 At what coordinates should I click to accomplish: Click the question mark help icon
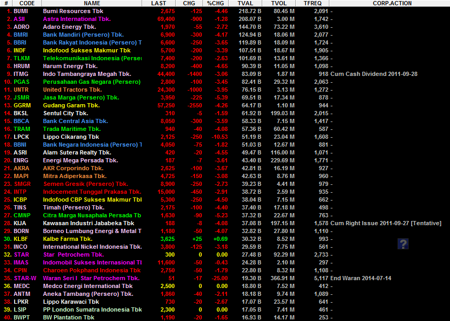(x=403, y=243)
